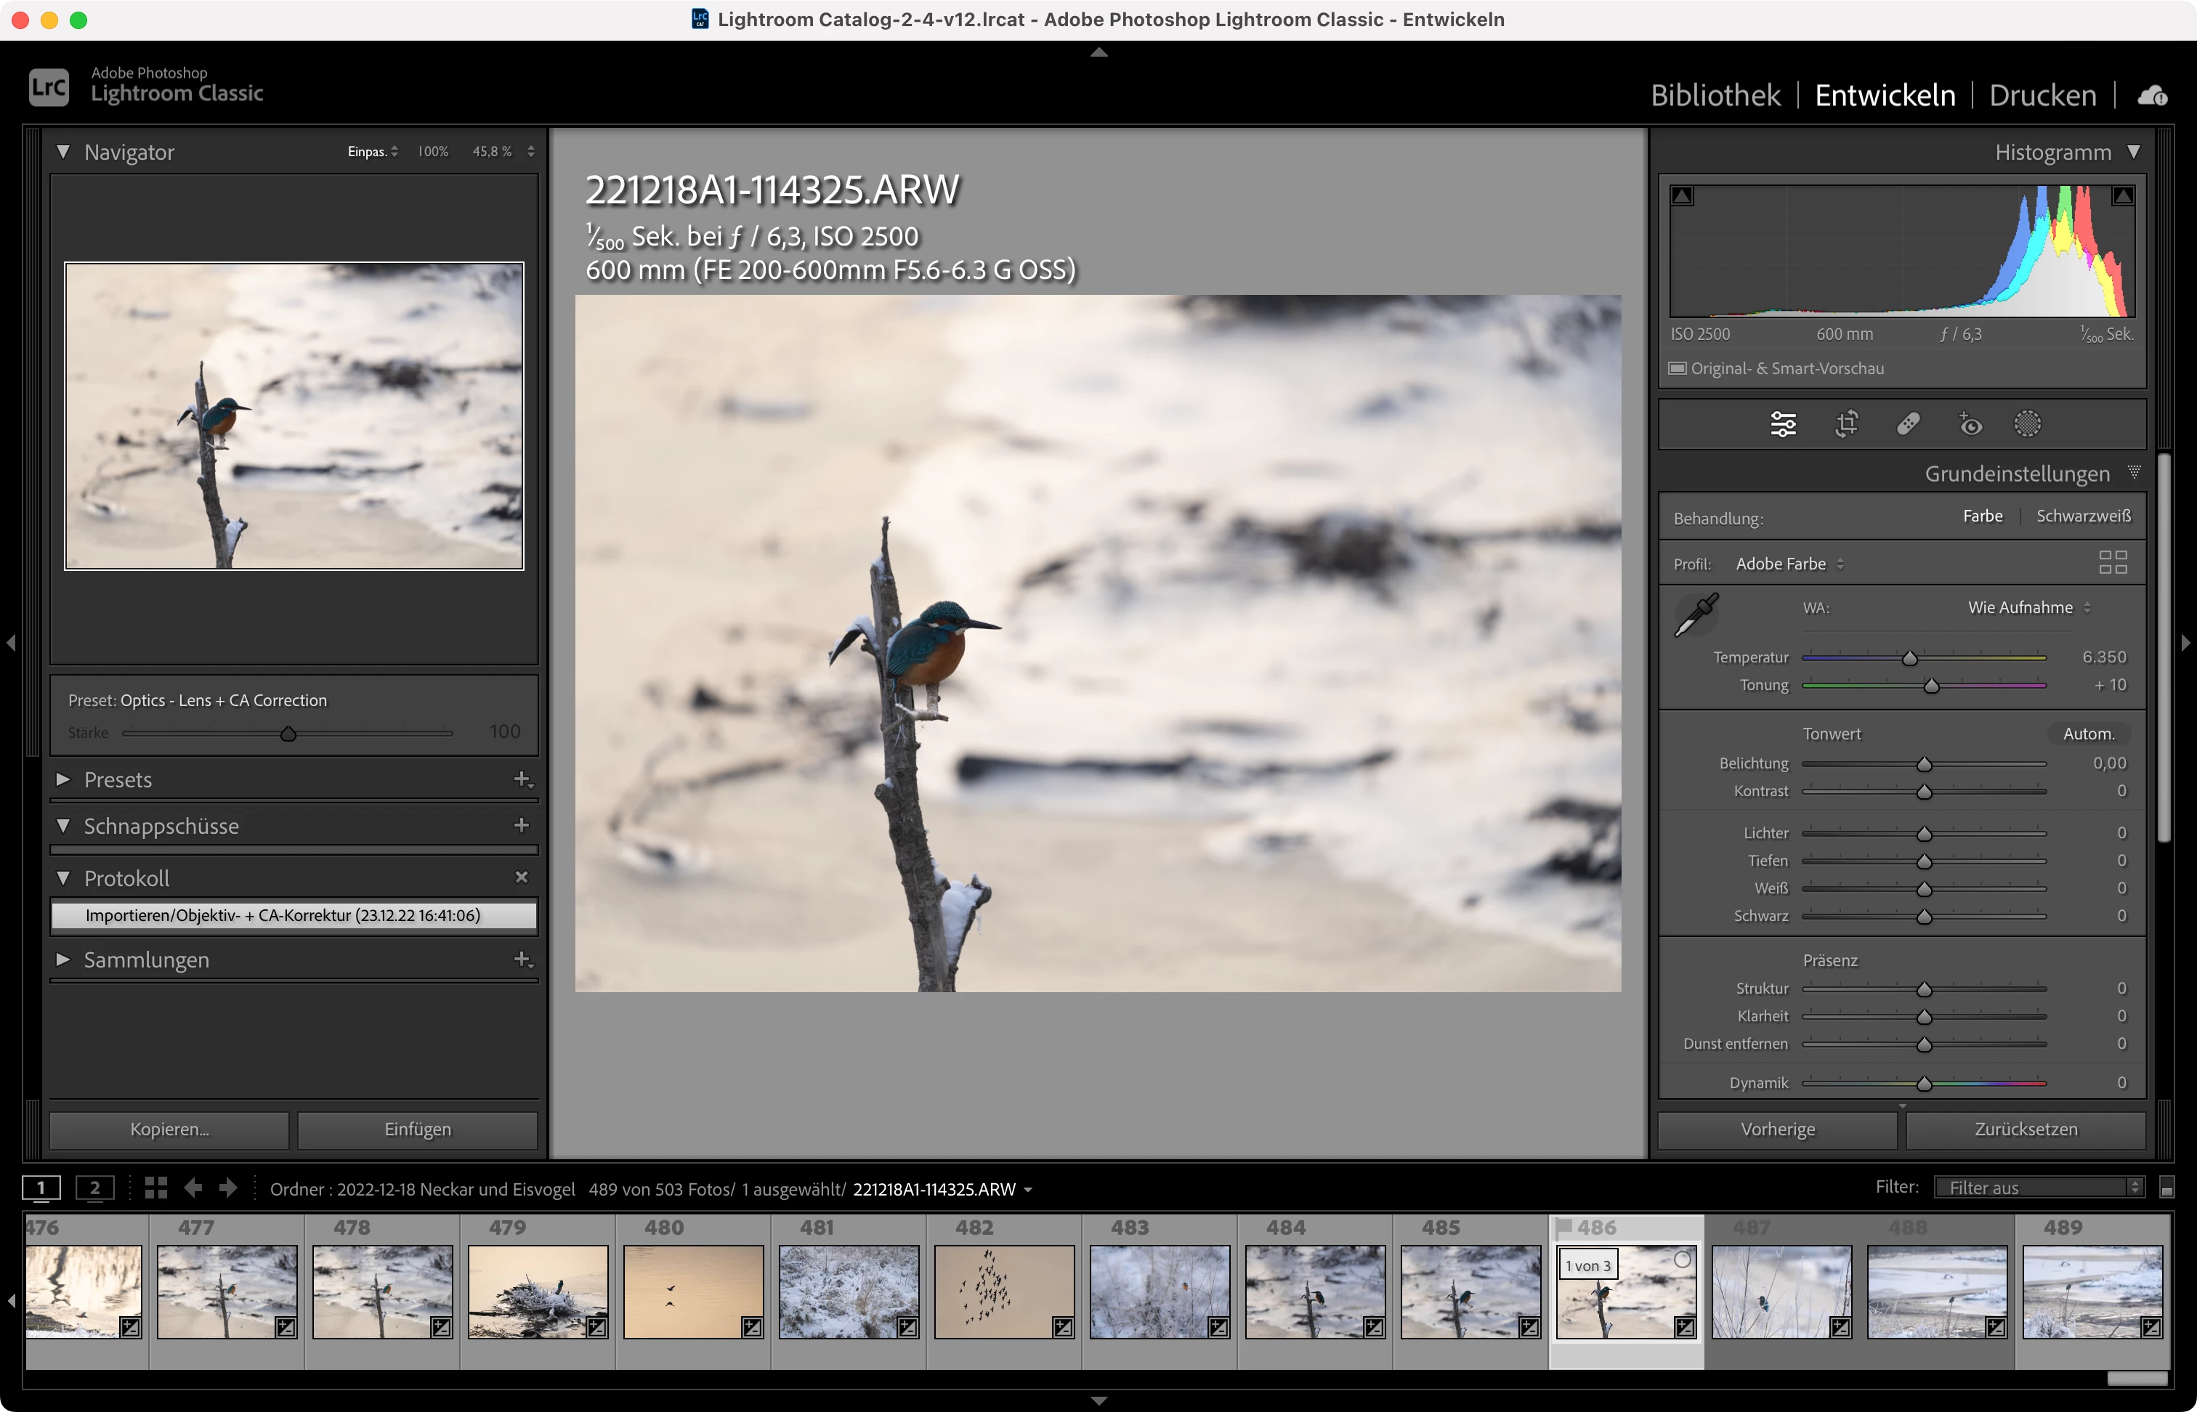Click the Kopieren... button
This screenshot has height=1412, width=2197.
point(169,1129)
